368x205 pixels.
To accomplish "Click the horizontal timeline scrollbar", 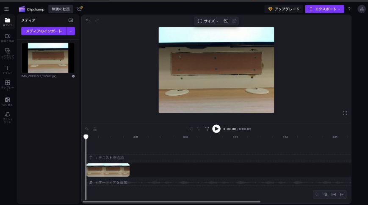I will 172,202.
